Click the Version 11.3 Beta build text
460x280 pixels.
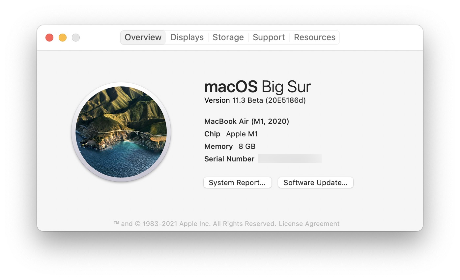(x=255, y=100)
